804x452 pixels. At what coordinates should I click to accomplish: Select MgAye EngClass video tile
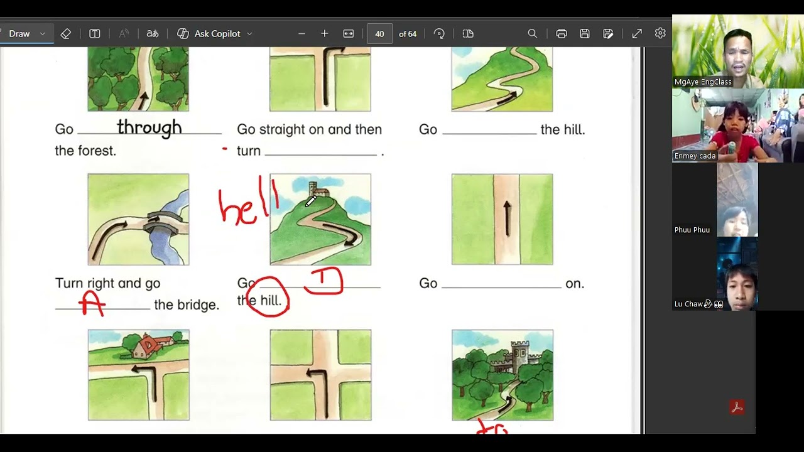point(738,51)
